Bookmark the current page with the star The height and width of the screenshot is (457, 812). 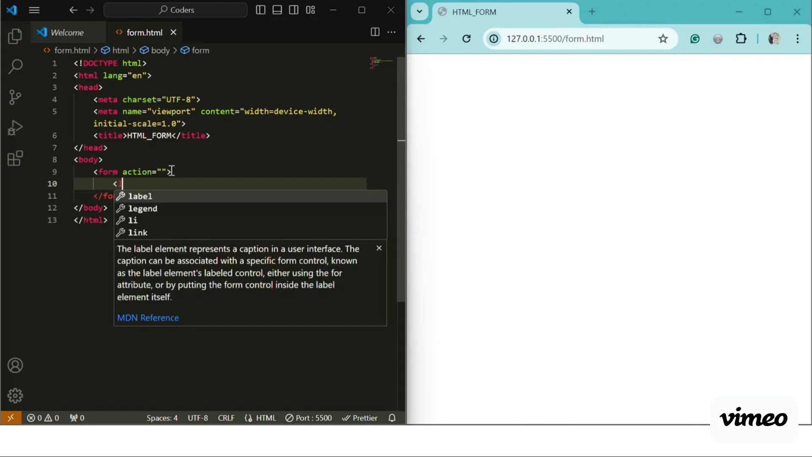click(663, 39)
